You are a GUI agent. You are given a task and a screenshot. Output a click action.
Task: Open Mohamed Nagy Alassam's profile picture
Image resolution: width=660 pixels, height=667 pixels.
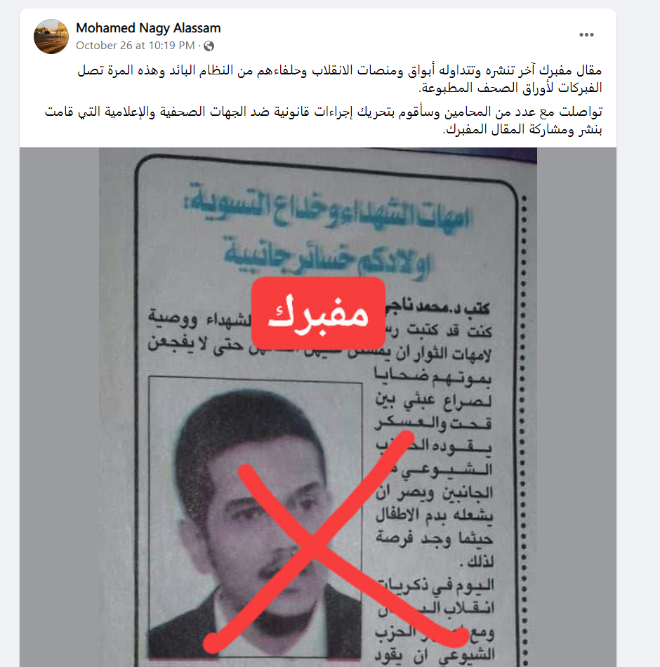pyautogui.click(x=51, y=36)
